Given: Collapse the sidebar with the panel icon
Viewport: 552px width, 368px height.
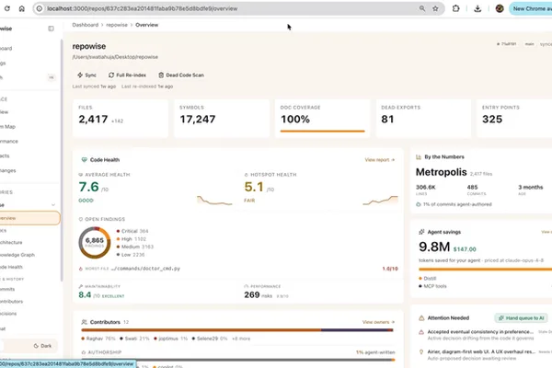Looking at the screenshot, I should point(51,29).
